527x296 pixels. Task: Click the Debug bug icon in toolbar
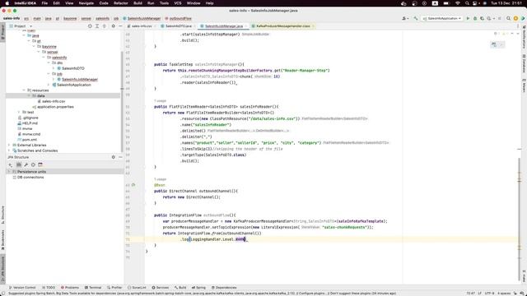[475, 18]
